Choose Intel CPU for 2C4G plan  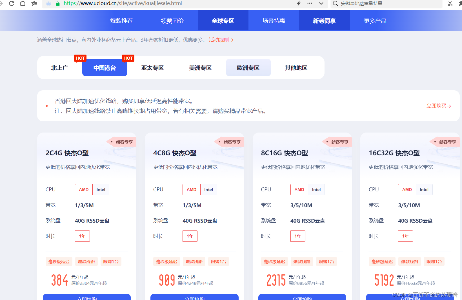(101, 190)
